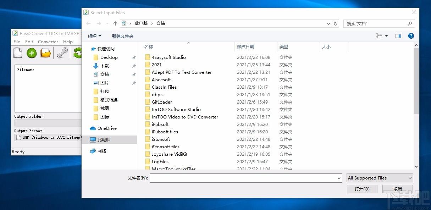This screenshot has width=431, height=210.
Task: Select the 2021 folder
Action: (156, 65)
